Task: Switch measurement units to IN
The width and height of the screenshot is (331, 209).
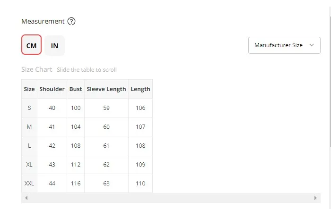Action: 54,45
